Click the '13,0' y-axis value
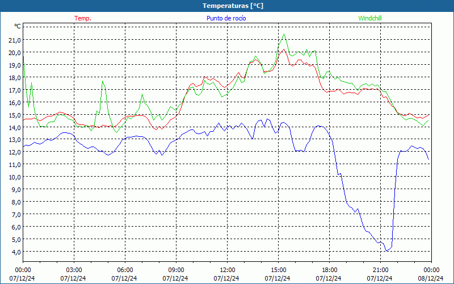 pos(15,140)
